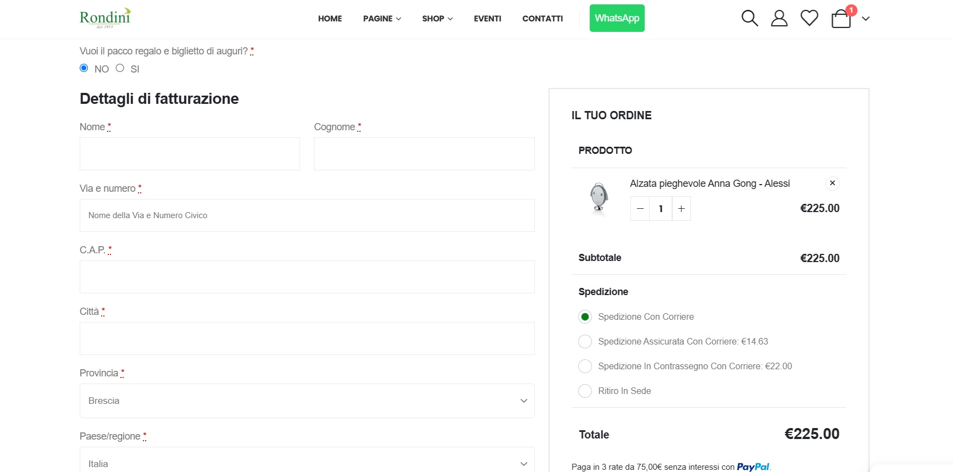
Task: Choose Ritiro In Sede shipping
Action: (585, 391)
